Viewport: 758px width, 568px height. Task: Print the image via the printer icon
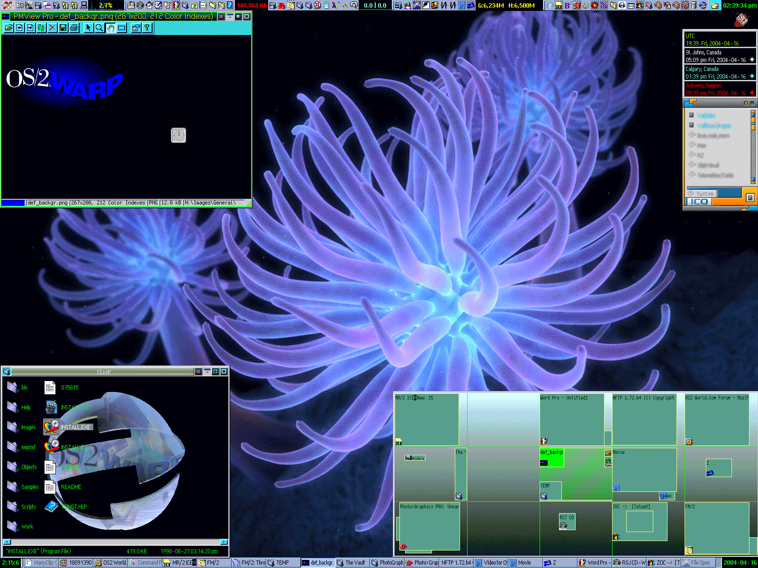pyautogui.click(x=74, y=28)
